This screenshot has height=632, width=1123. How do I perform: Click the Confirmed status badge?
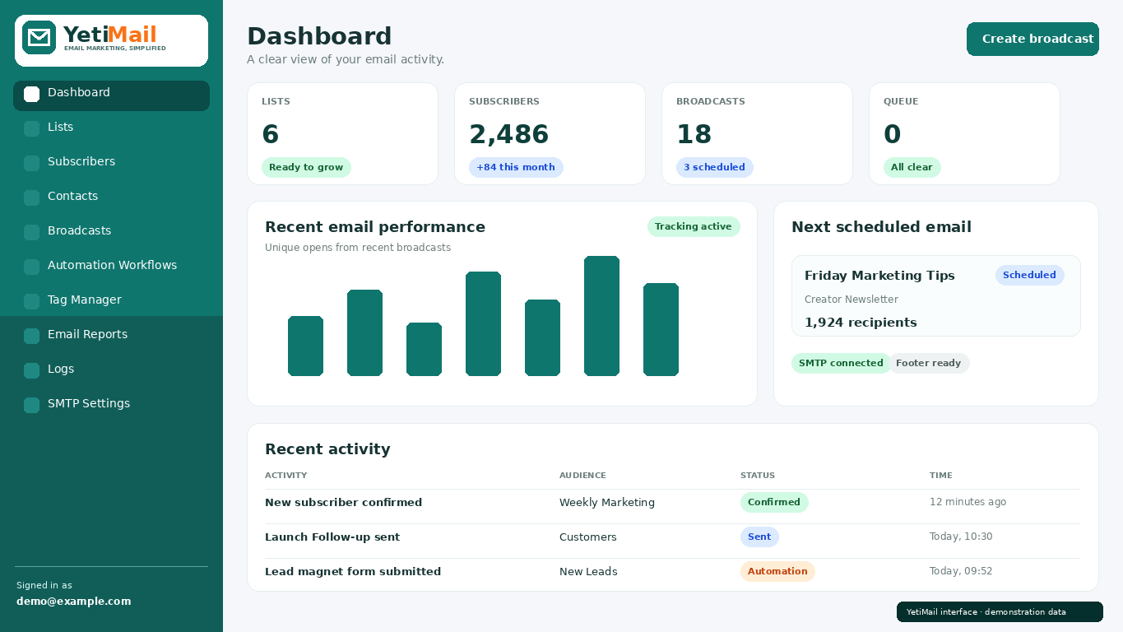[774, 502]
